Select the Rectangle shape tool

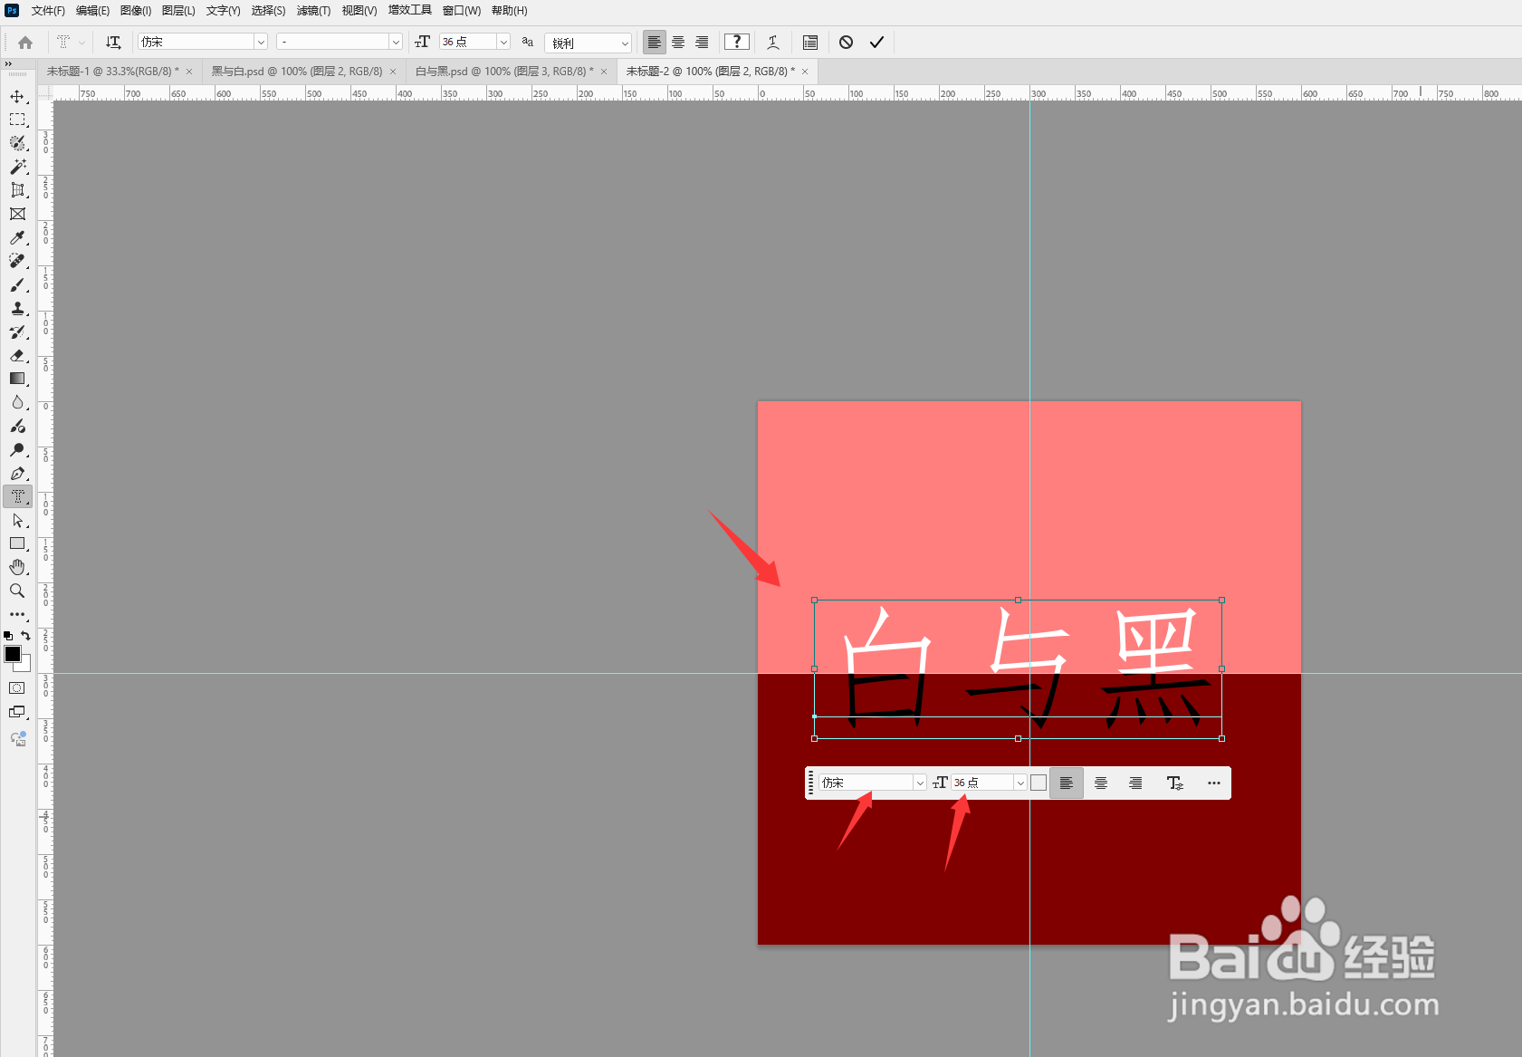[x=17, y=543]
